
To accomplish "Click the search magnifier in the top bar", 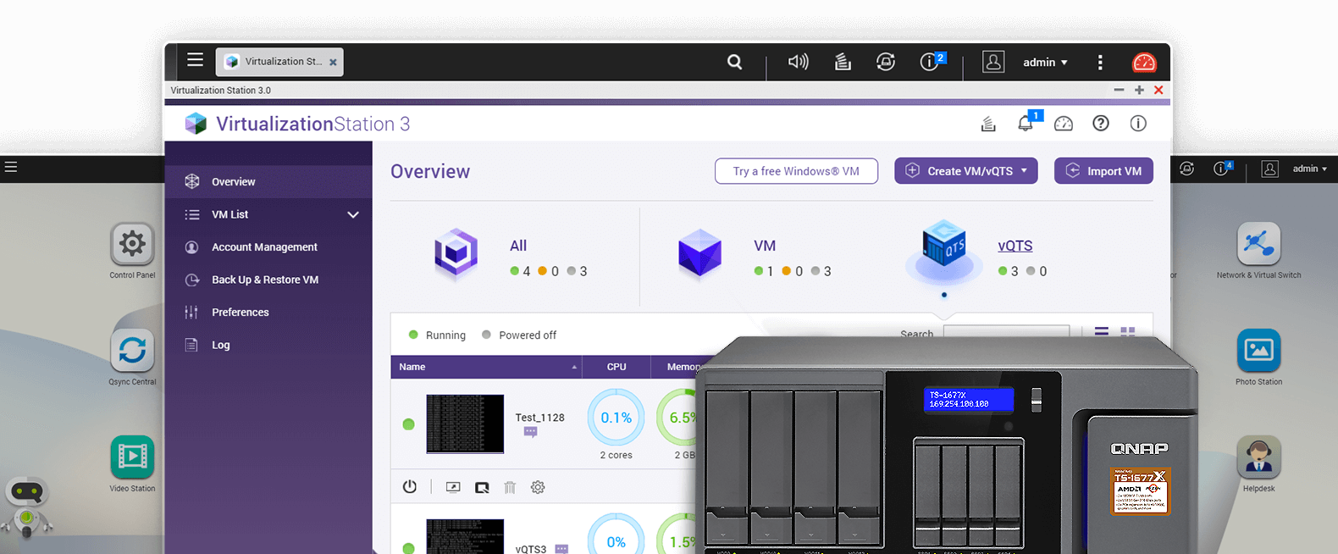I will click(735, 62).
